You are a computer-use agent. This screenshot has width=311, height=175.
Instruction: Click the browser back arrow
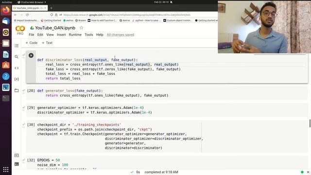pyautogui.click(x=16, y=15)
